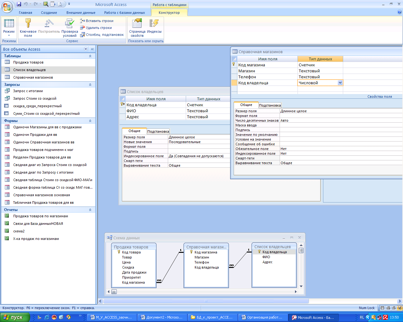Collapse the Формы group

tap(90, 121)
